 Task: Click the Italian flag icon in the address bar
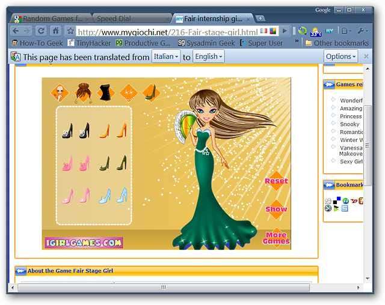point(263,31)
